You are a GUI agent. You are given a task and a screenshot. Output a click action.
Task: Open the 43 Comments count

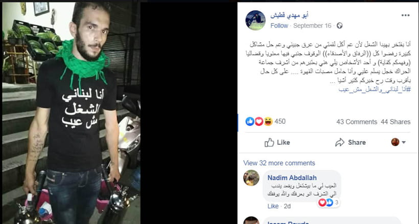point(357,122)
